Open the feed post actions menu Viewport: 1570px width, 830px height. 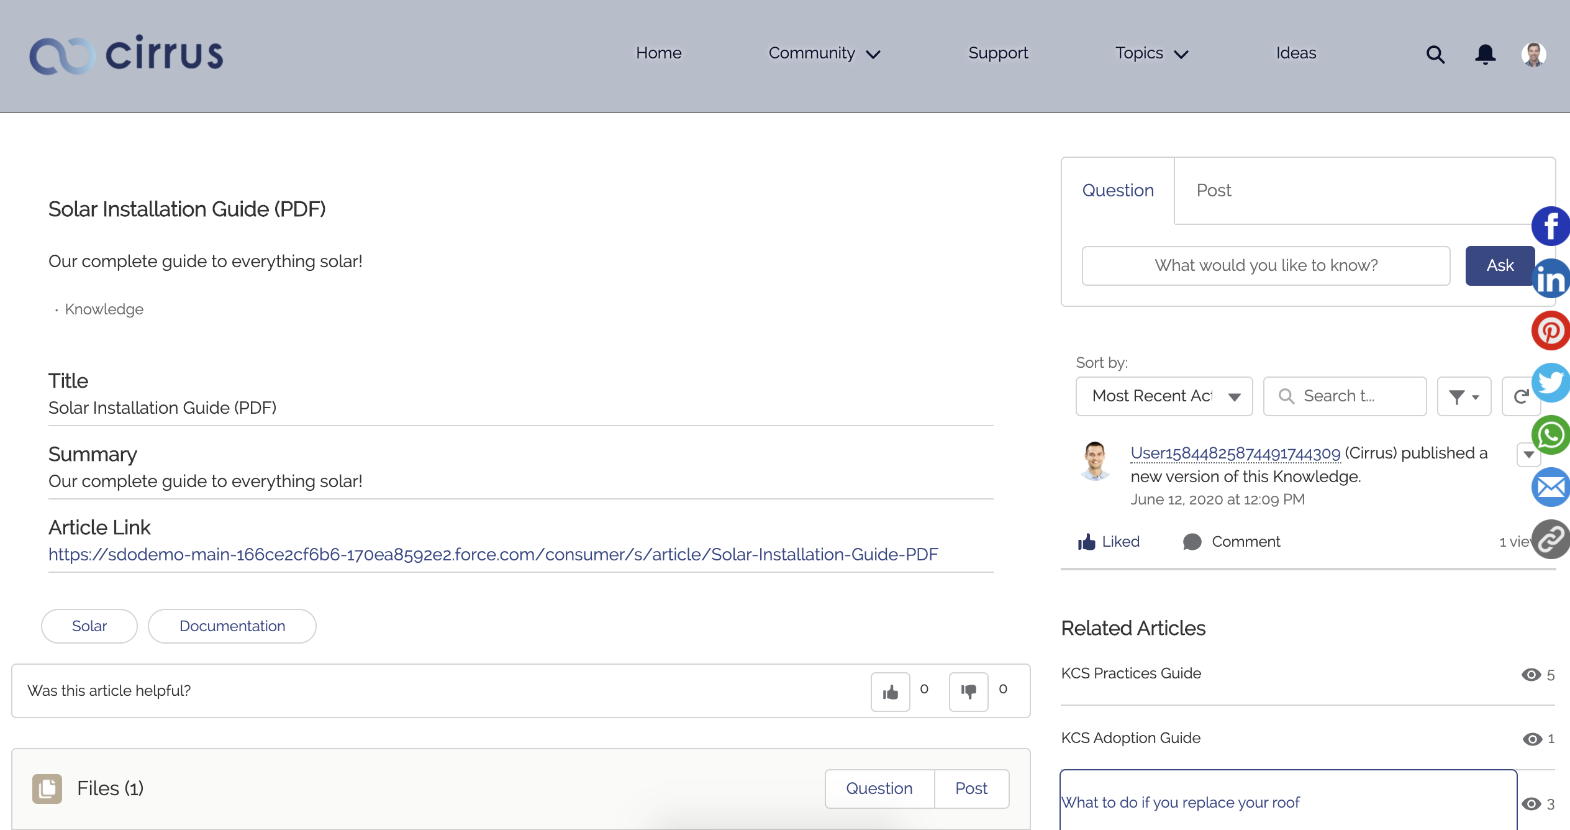(x=1530, y=454)
